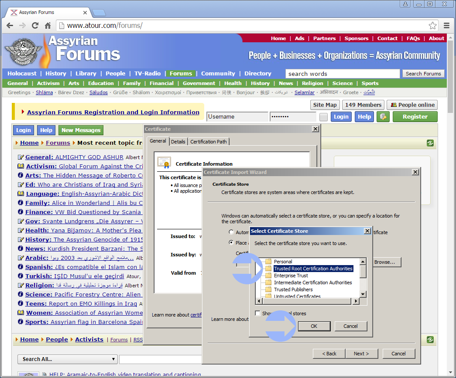Open 149 Members button
Image resolution: width=456 pixels, height=378 pixels.
[x=363, y=105]
